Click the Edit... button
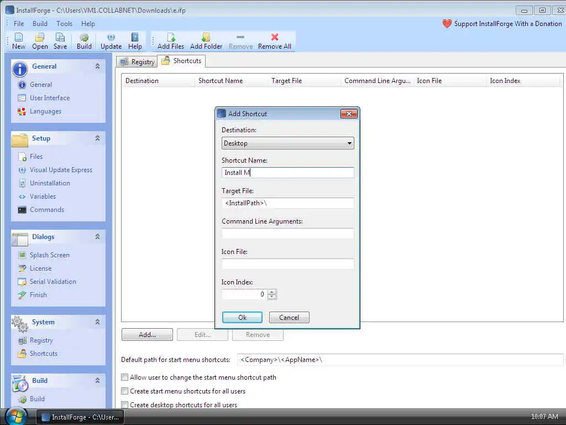 tap(202, 335)
